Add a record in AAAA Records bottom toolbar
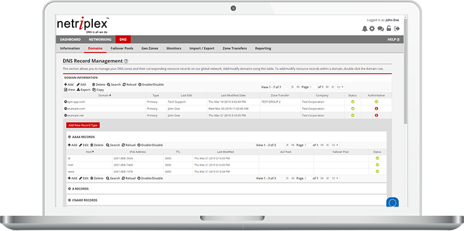The width and height of the screenshot is (464, 231). tap(72, 179)
